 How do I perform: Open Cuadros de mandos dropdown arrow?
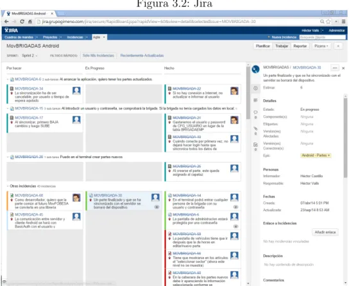click(37, 37)
